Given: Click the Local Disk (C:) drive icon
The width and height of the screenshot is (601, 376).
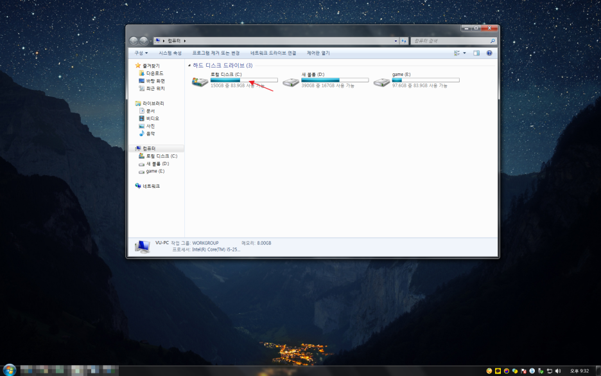Looking at the screenshot, I should [200, 82].
